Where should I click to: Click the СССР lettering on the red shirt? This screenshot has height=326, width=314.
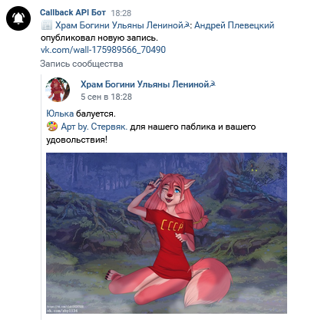173,226
